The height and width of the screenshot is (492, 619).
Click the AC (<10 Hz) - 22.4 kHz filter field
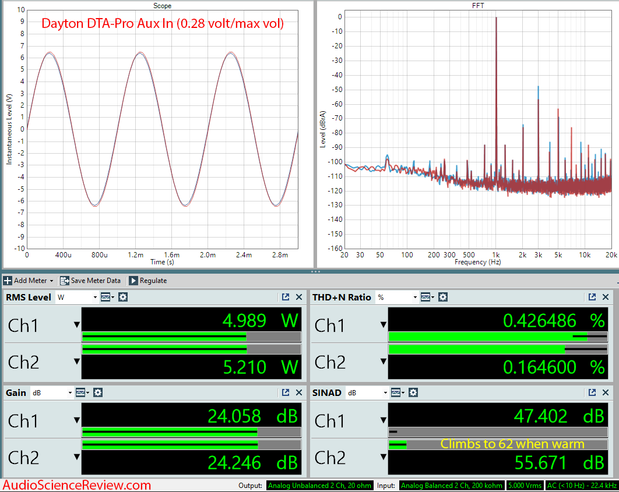(x=582, y=486)
